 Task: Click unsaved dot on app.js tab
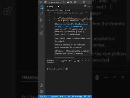click(59, 7)
